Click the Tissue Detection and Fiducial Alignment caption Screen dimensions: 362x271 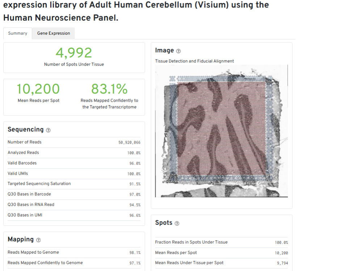[x=194, y=61]
